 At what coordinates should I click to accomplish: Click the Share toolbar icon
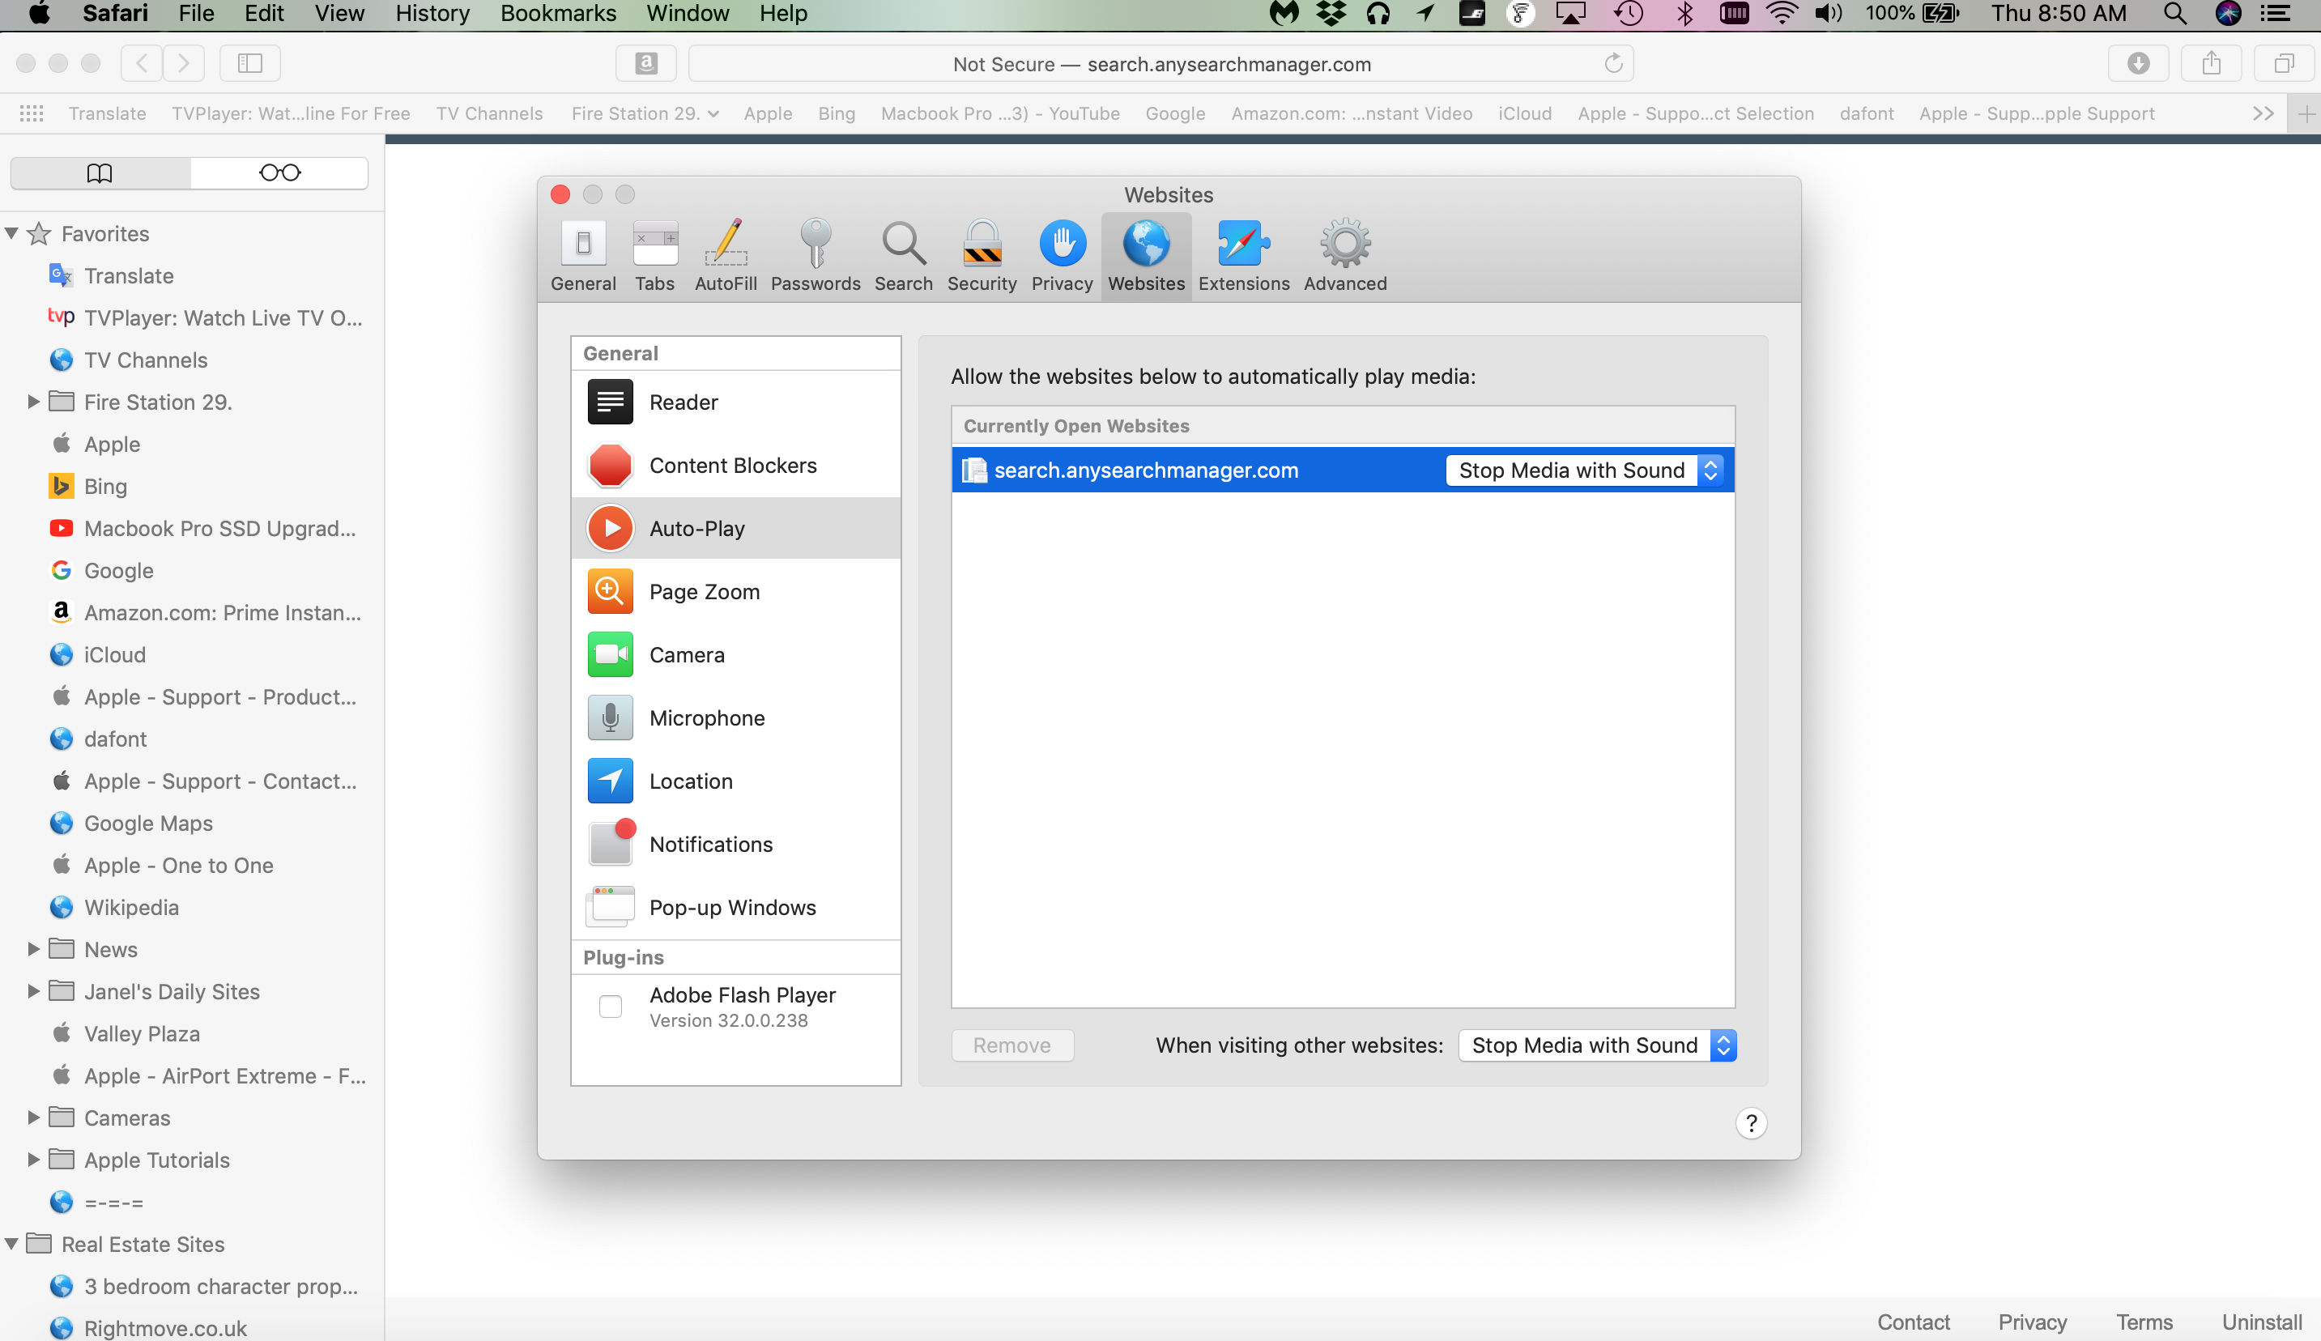tap(2211, 62)
